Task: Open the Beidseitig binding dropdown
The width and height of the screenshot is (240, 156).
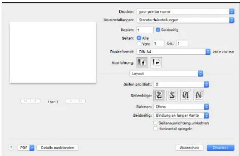Action: coord(181,115)
